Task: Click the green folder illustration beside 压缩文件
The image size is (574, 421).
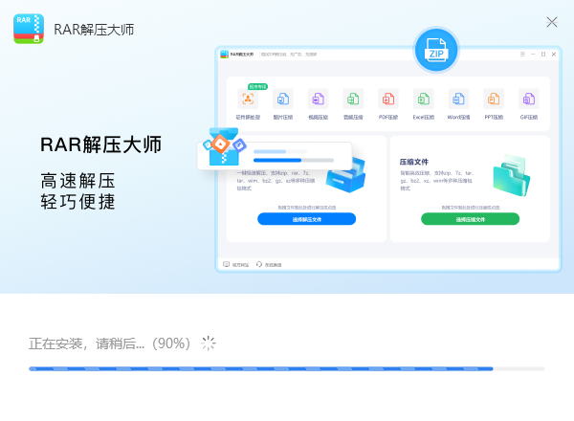Action: coord(512,175)
